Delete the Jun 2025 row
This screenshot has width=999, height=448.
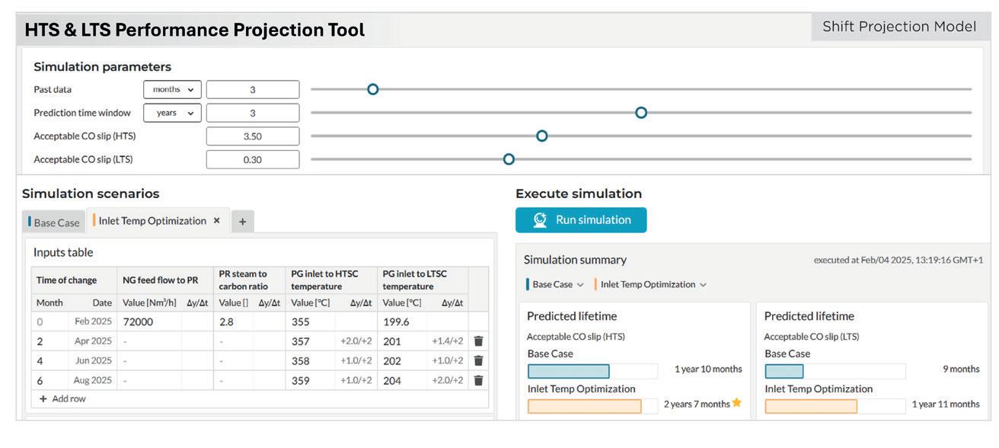pos(478,360)
